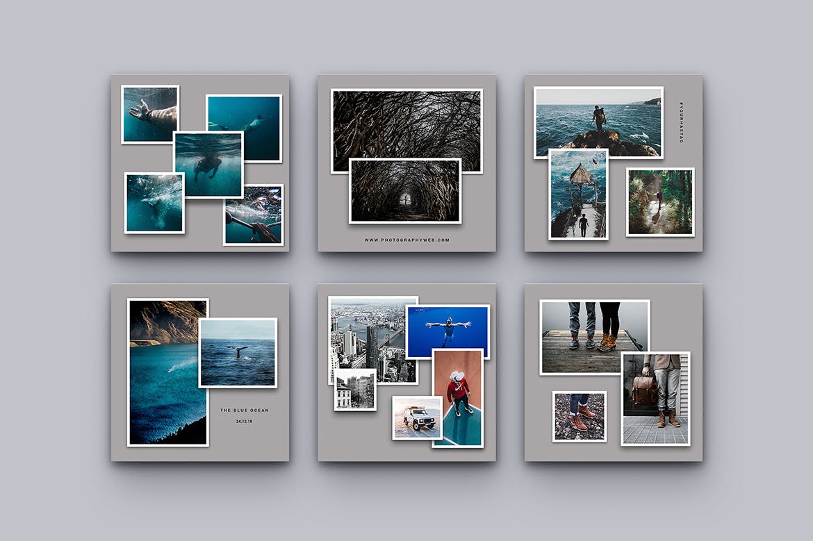The image size is (813, 541).
Task: Click the person holding leather bag photo
Action: click(x=656, y=399)
